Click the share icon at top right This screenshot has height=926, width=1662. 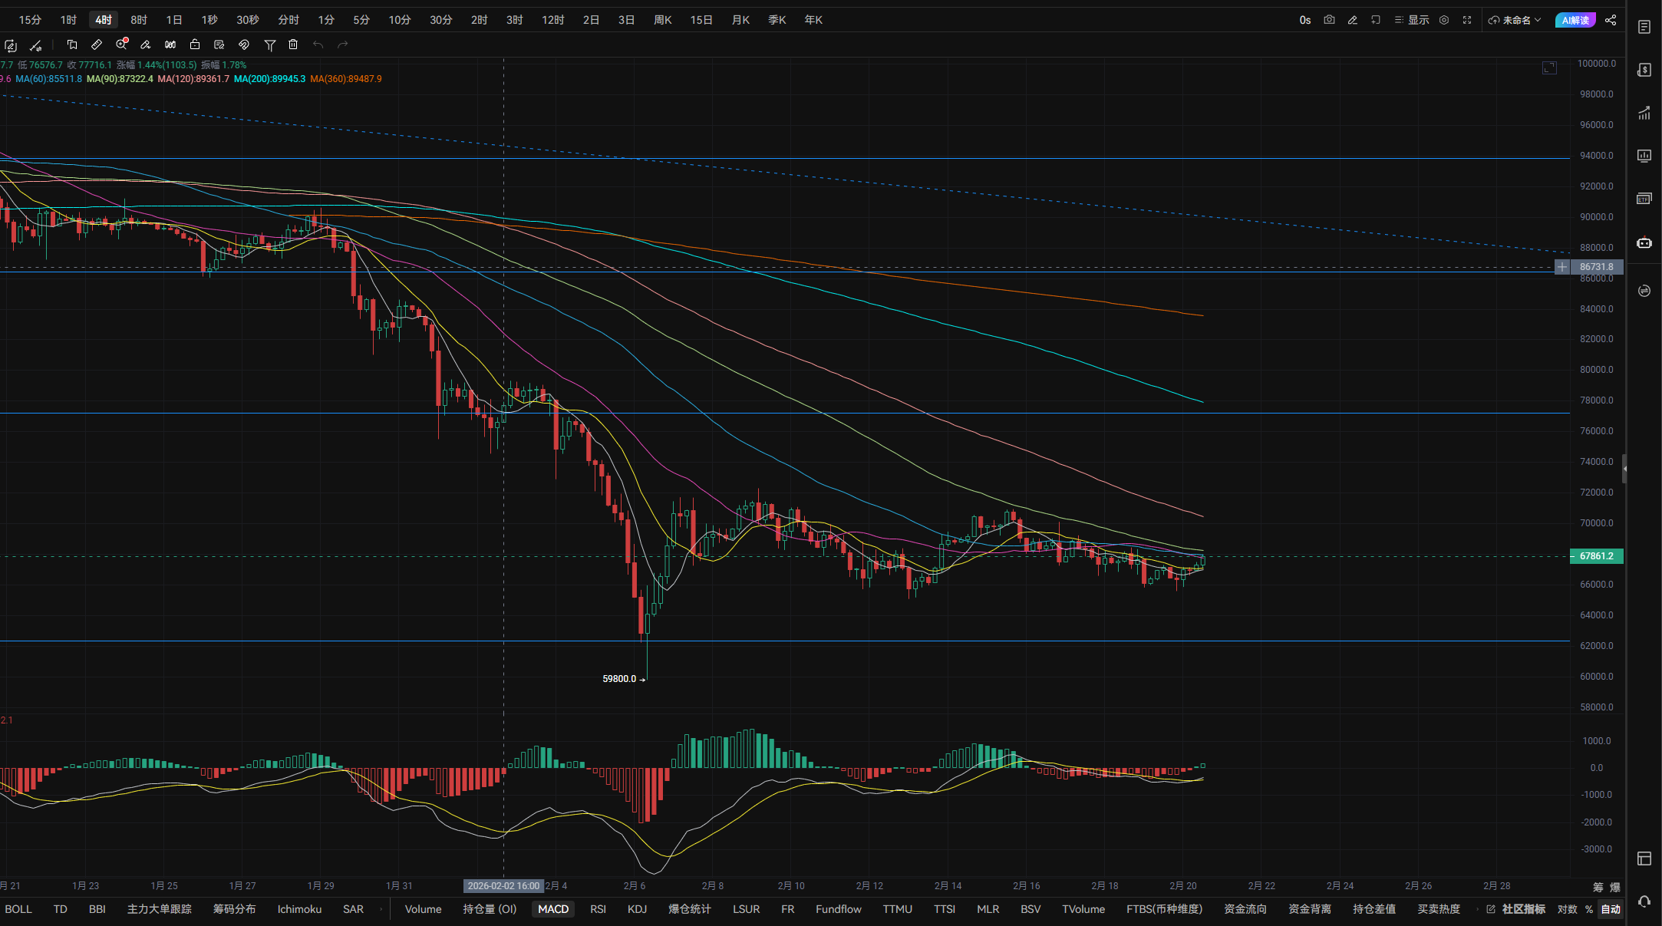point(1611,20)
